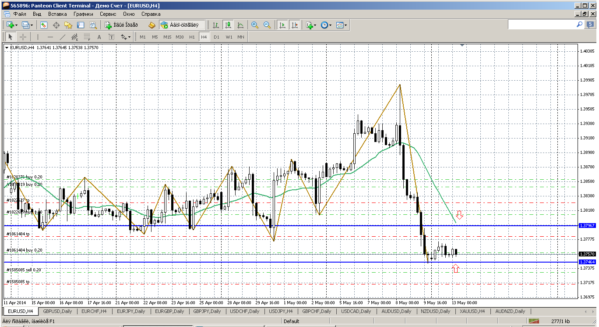Pick the trendline drawing tool

coord(63,37)
